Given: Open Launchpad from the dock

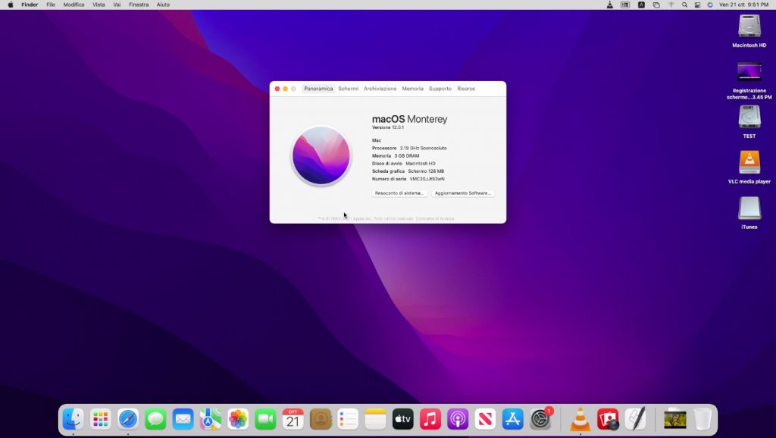Looking at the screenshot, I should click(x=100, y=419).
